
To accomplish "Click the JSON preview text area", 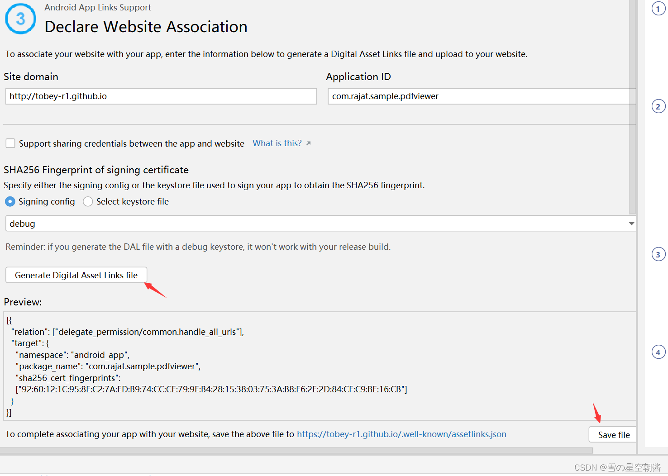I will (320, 366).
